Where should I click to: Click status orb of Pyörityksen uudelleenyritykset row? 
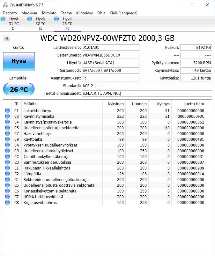pyautogui.click(x=7, y=145)
